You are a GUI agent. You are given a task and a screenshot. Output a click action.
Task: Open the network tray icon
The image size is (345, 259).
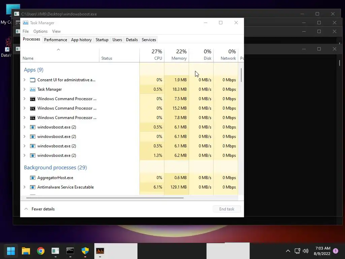point(297,251)
